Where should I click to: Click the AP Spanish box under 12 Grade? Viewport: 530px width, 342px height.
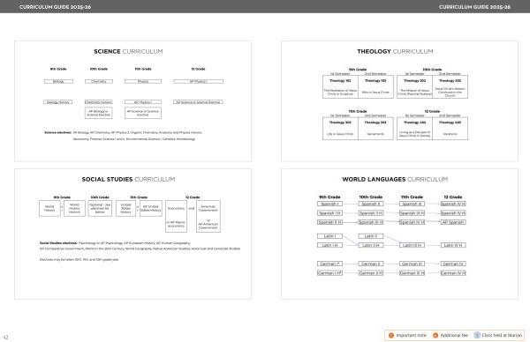[x=453, y=222]
